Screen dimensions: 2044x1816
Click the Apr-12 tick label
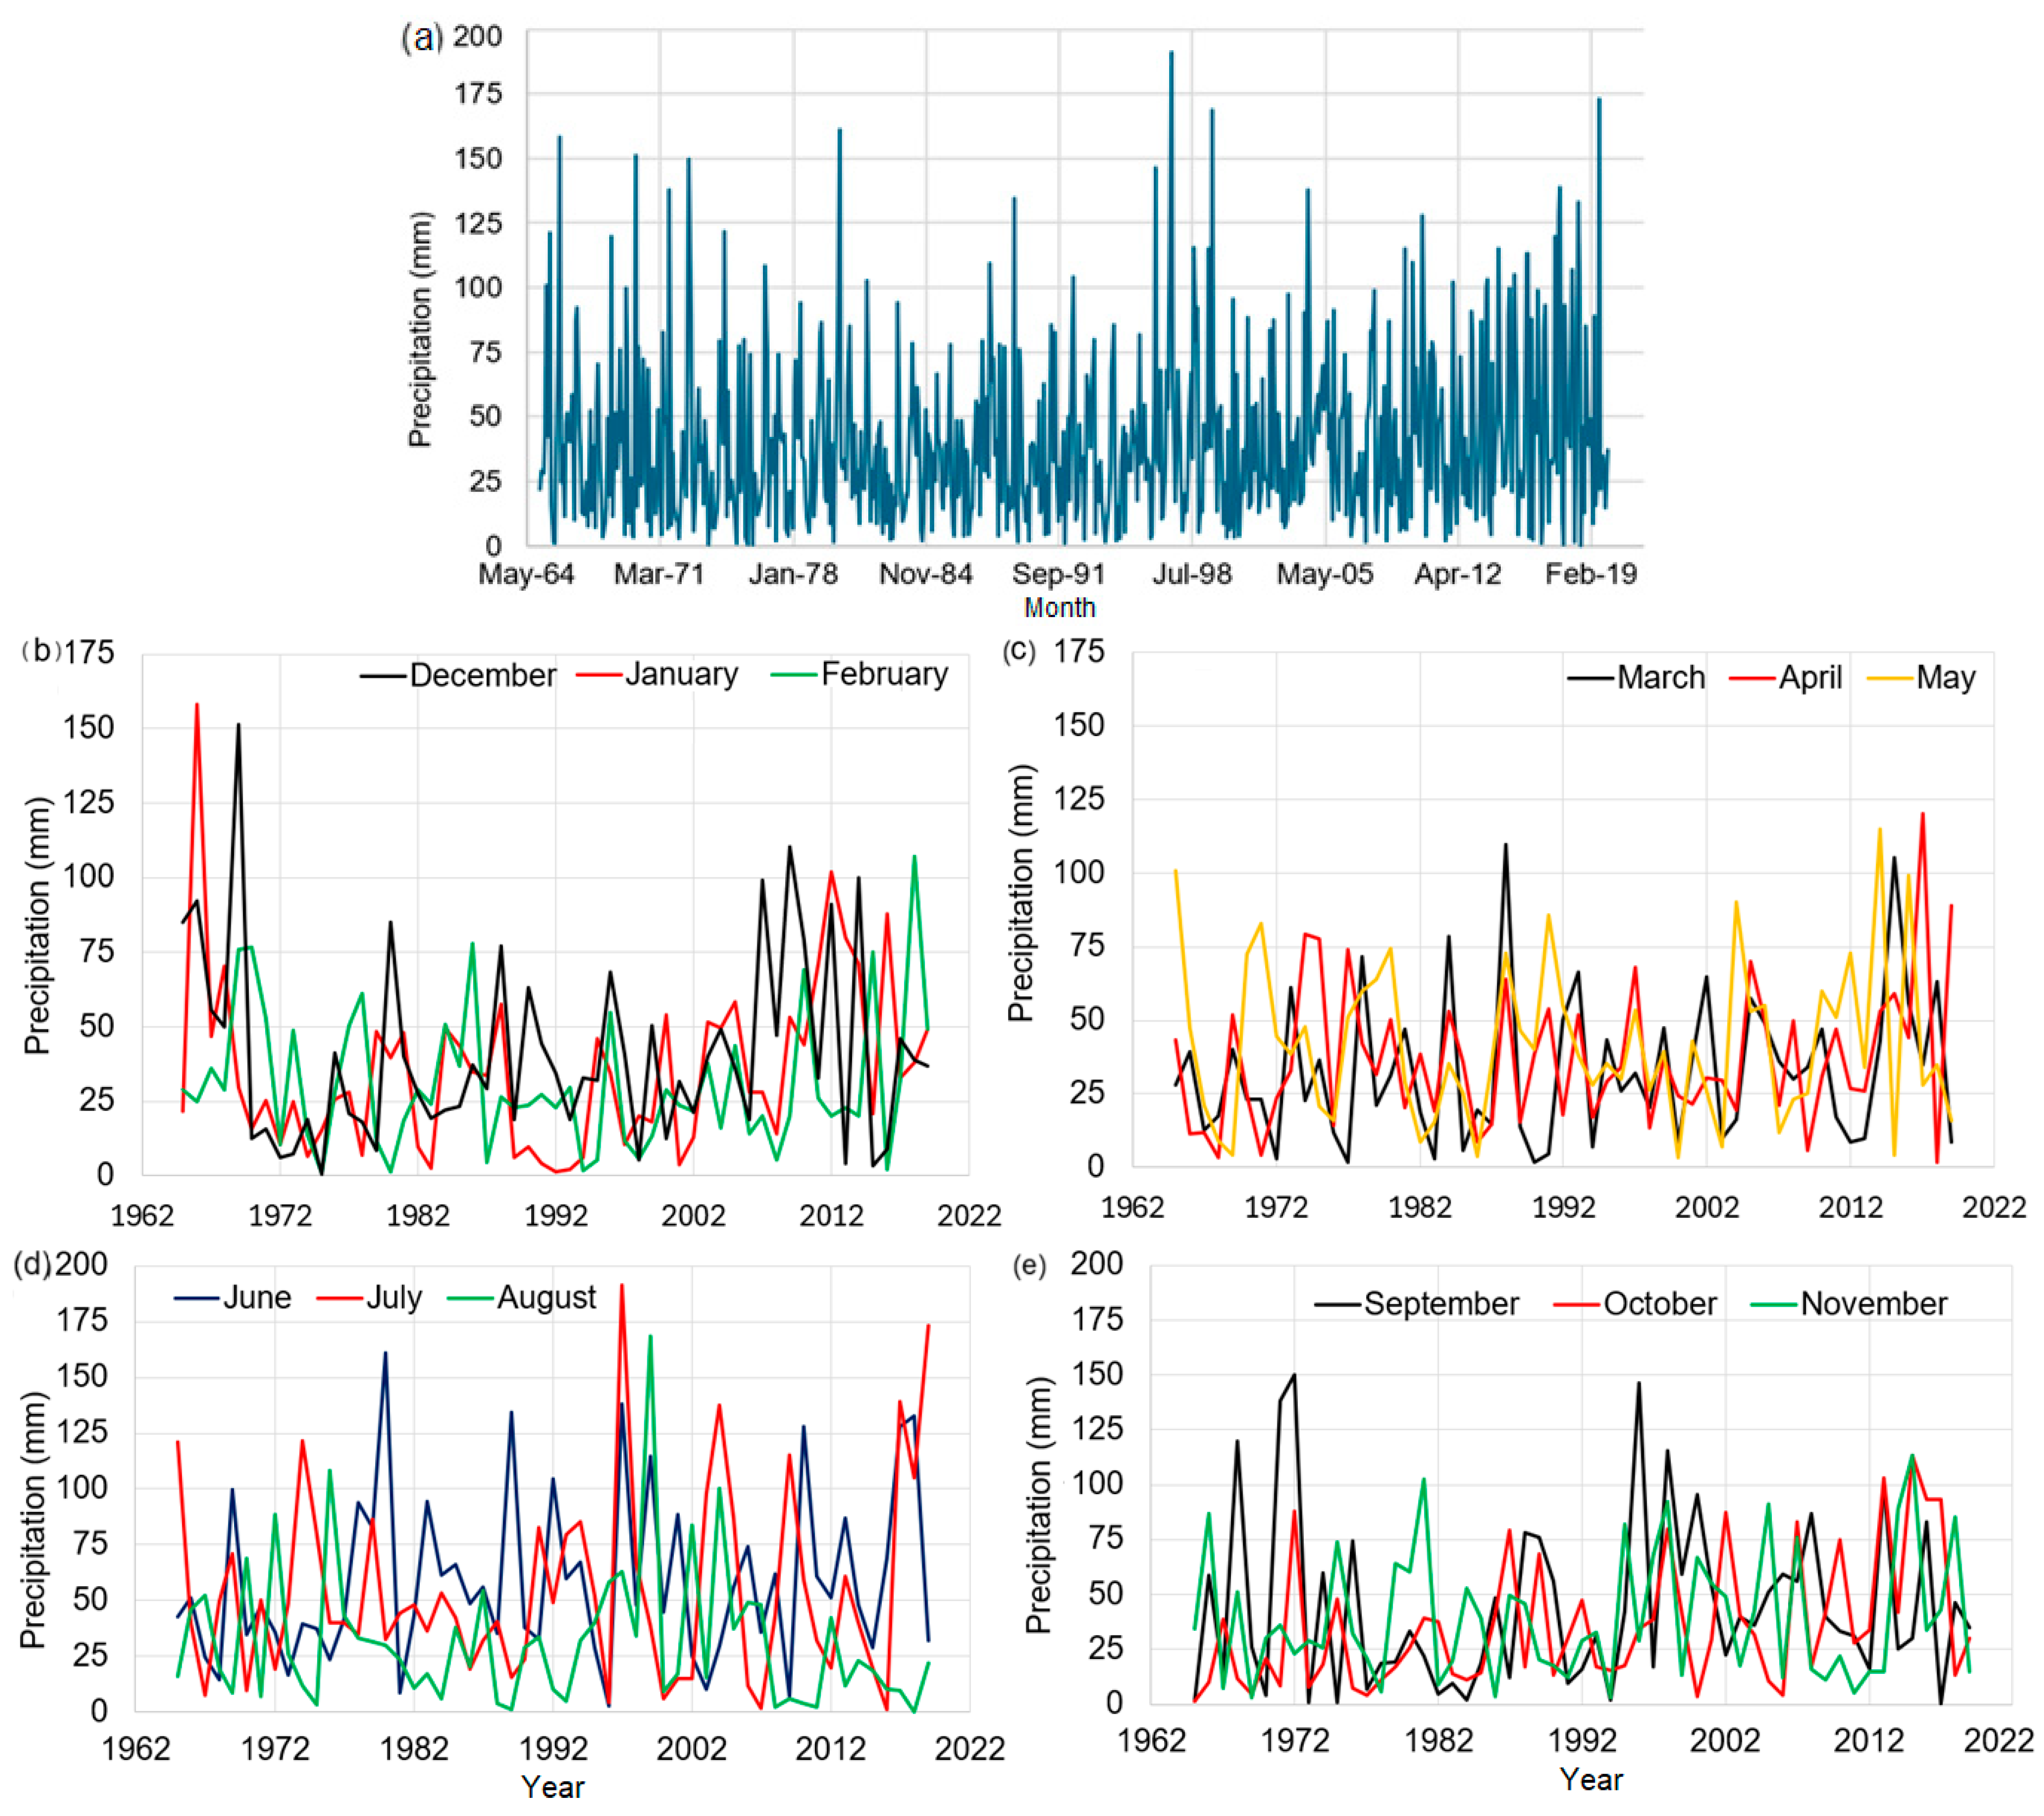coord(1457,573)
